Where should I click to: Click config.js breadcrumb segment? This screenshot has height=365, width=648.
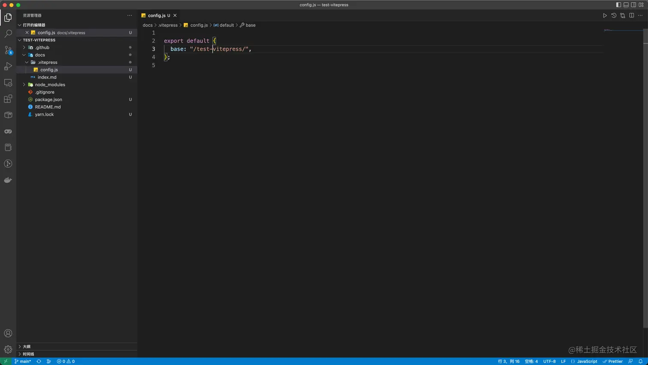196,25
